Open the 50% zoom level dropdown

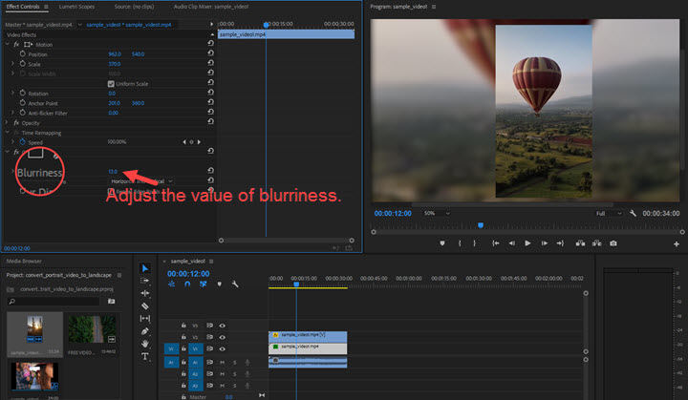click(437, 213)
